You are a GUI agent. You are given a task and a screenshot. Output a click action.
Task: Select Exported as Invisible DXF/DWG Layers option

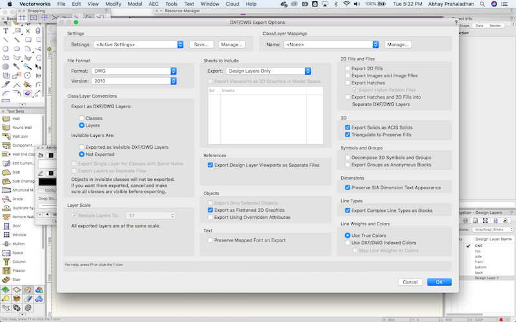82,147
